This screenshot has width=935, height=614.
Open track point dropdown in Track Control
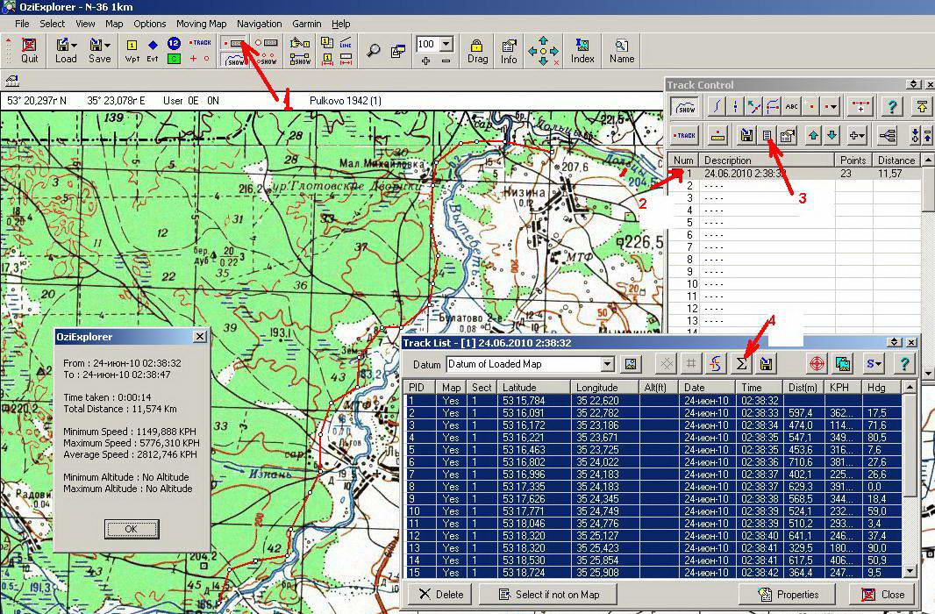pos(830,107)
